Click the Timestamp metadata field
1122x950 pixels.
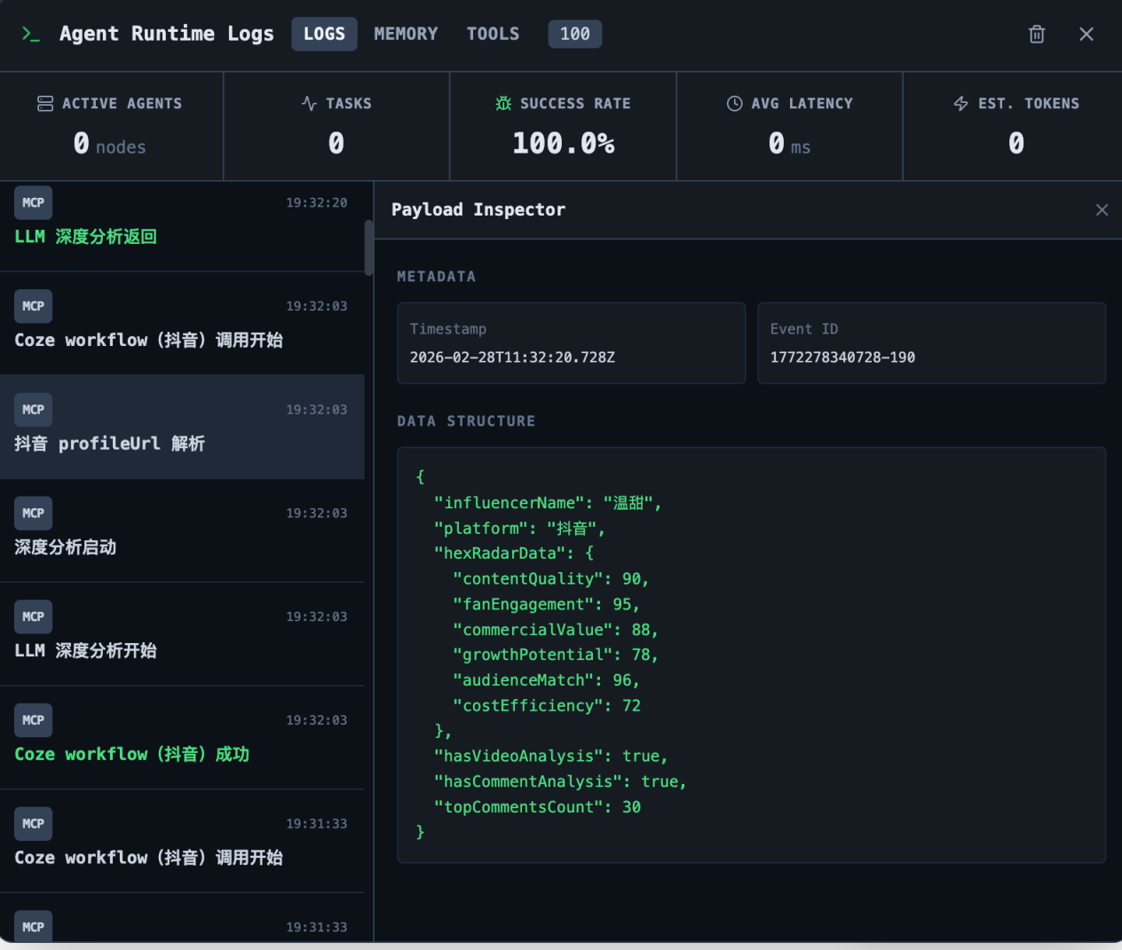(571, 343)
